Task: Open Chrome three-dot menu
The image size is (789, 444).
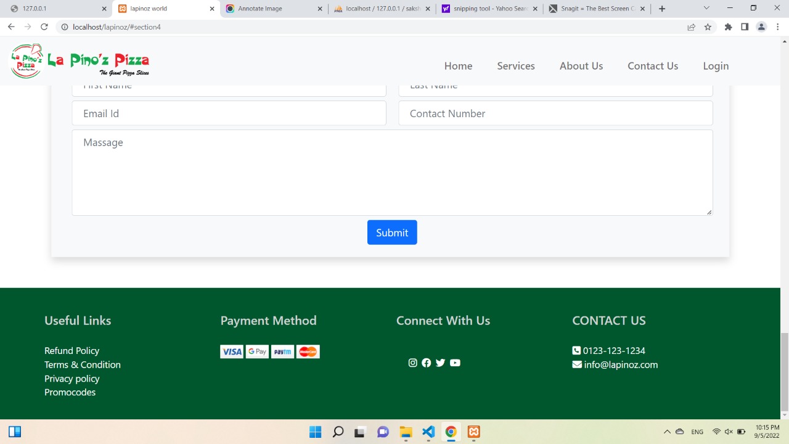Action: pyautogui.click(x=778, y=27)
